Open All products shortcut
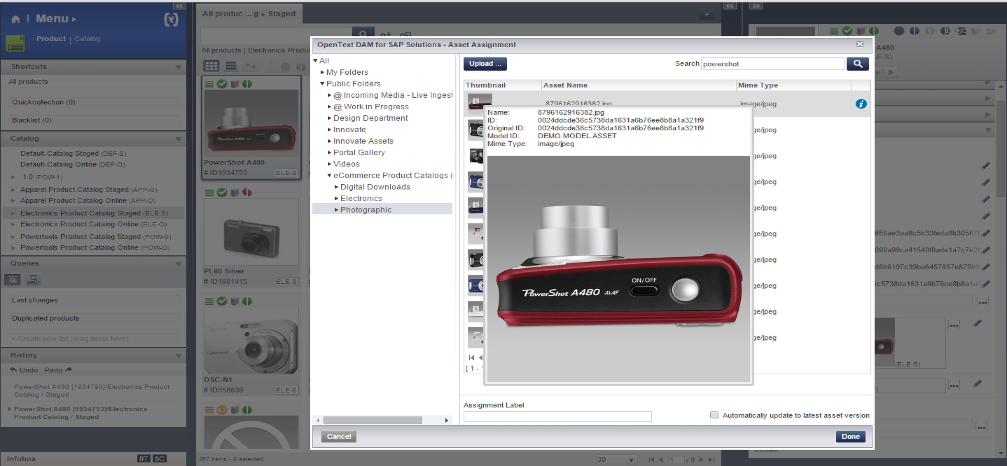1007x466 pixels. tap(28, 81)
